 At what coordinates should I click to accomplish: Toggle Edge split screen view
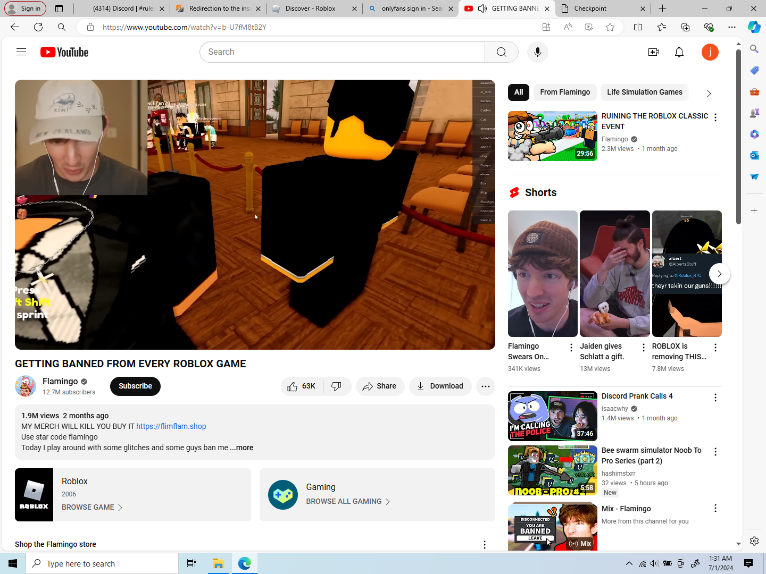point(638,27)
